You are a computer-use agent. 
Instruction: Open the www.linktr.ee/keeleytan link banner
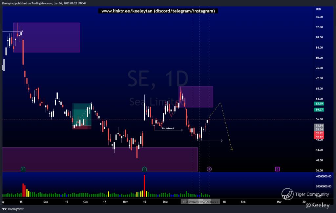(x=158, y=11)
